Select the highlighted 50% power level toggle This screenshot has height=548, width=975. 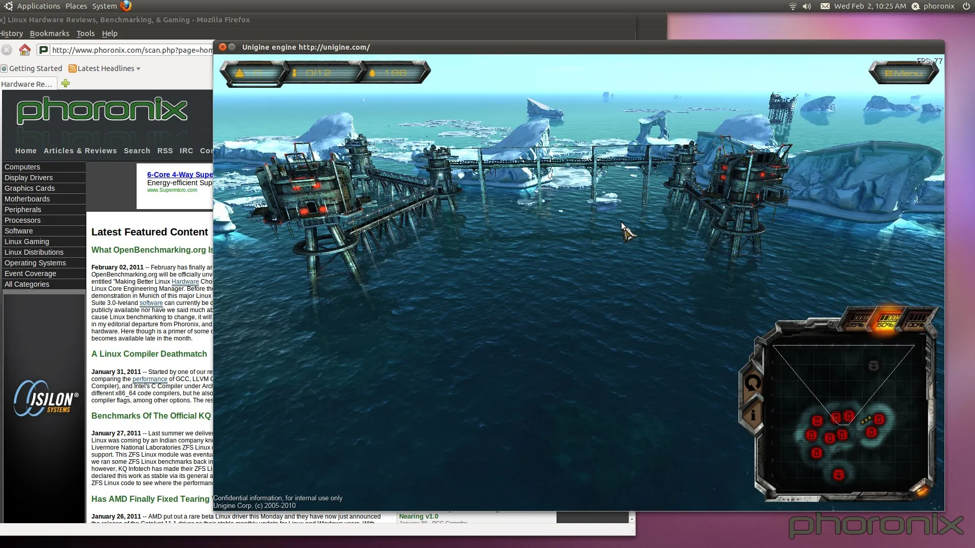(887, 320)
